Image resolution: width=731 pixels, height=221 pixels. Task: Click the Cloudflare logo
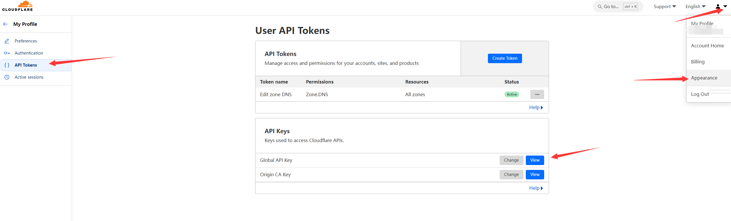(x=18, y=6)
